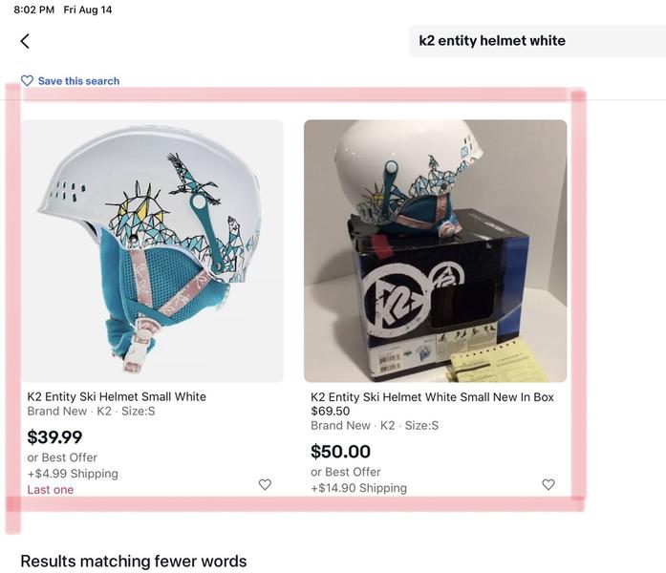The image size is (666, 573).
Task: Favorite the $39.99 helmet with heart icon
Action: click(x=265, y=484)
